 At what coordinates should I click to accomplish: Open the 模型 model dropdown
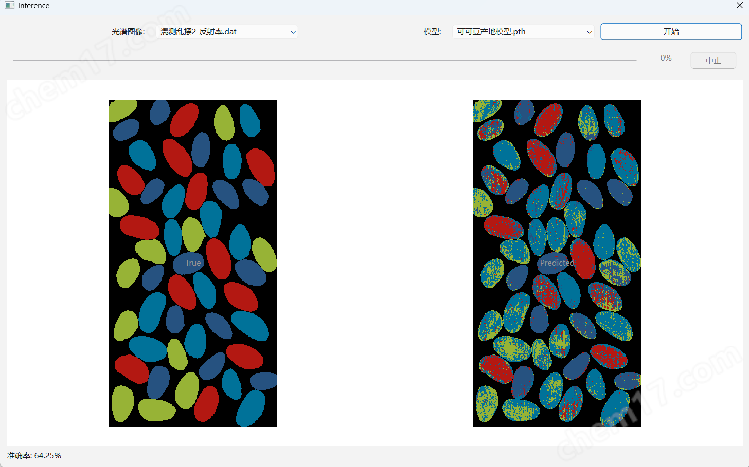(523, 31)
